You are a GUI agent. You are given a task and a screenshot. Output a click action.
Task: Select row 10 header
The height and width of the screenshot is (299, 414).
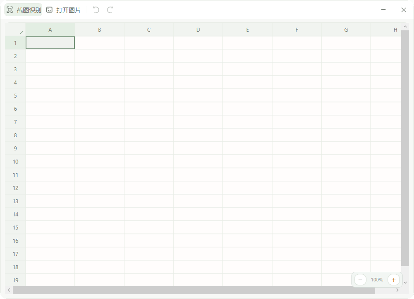pyautogui.click(x=15, y=161)
